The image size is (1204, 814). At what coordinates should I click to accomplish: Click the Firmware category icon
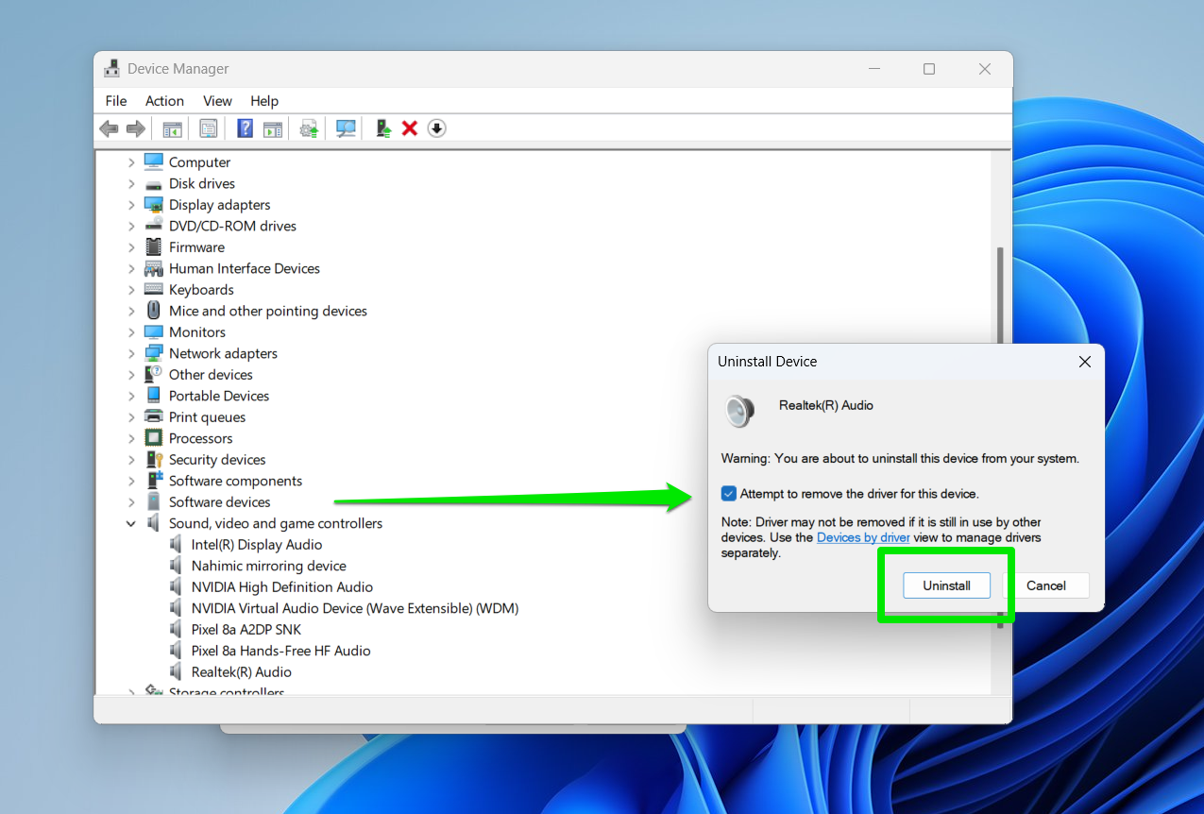153,247
